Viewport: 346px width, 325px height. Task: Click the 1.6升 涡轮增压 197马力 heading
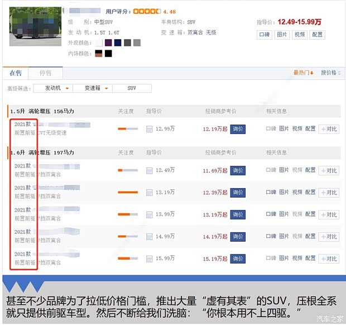42,152
